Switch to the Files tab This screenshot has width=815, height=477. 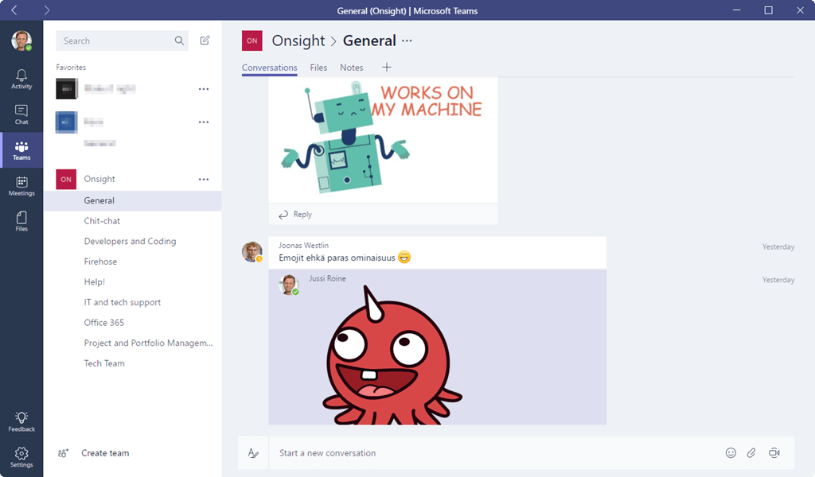318,68
